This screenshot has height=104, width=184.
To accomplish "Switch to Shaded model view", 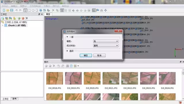I will pos(74,10).
